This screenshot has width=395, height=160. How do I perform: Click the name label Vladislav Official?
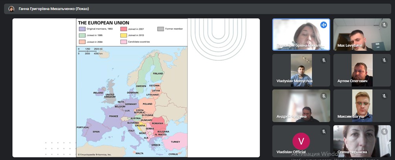coord(291,152)
